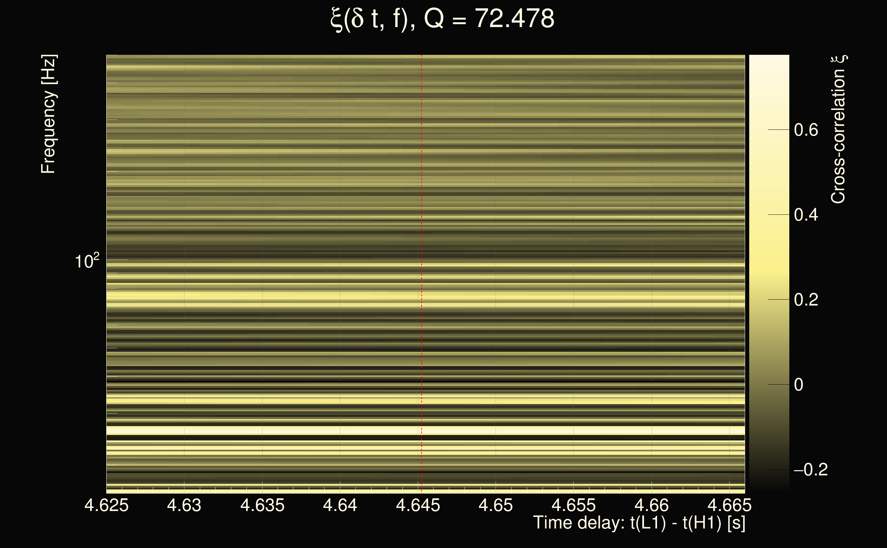887x548 pixels.
Task: Click the Frequency [Hz] y-axis label
Action: [x=49, y=114]
